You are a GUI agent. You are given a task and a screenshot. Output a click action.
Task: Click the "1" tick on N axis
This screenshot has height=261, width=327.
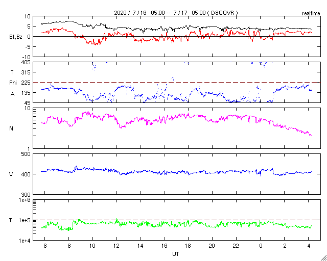tap(29, 149)
